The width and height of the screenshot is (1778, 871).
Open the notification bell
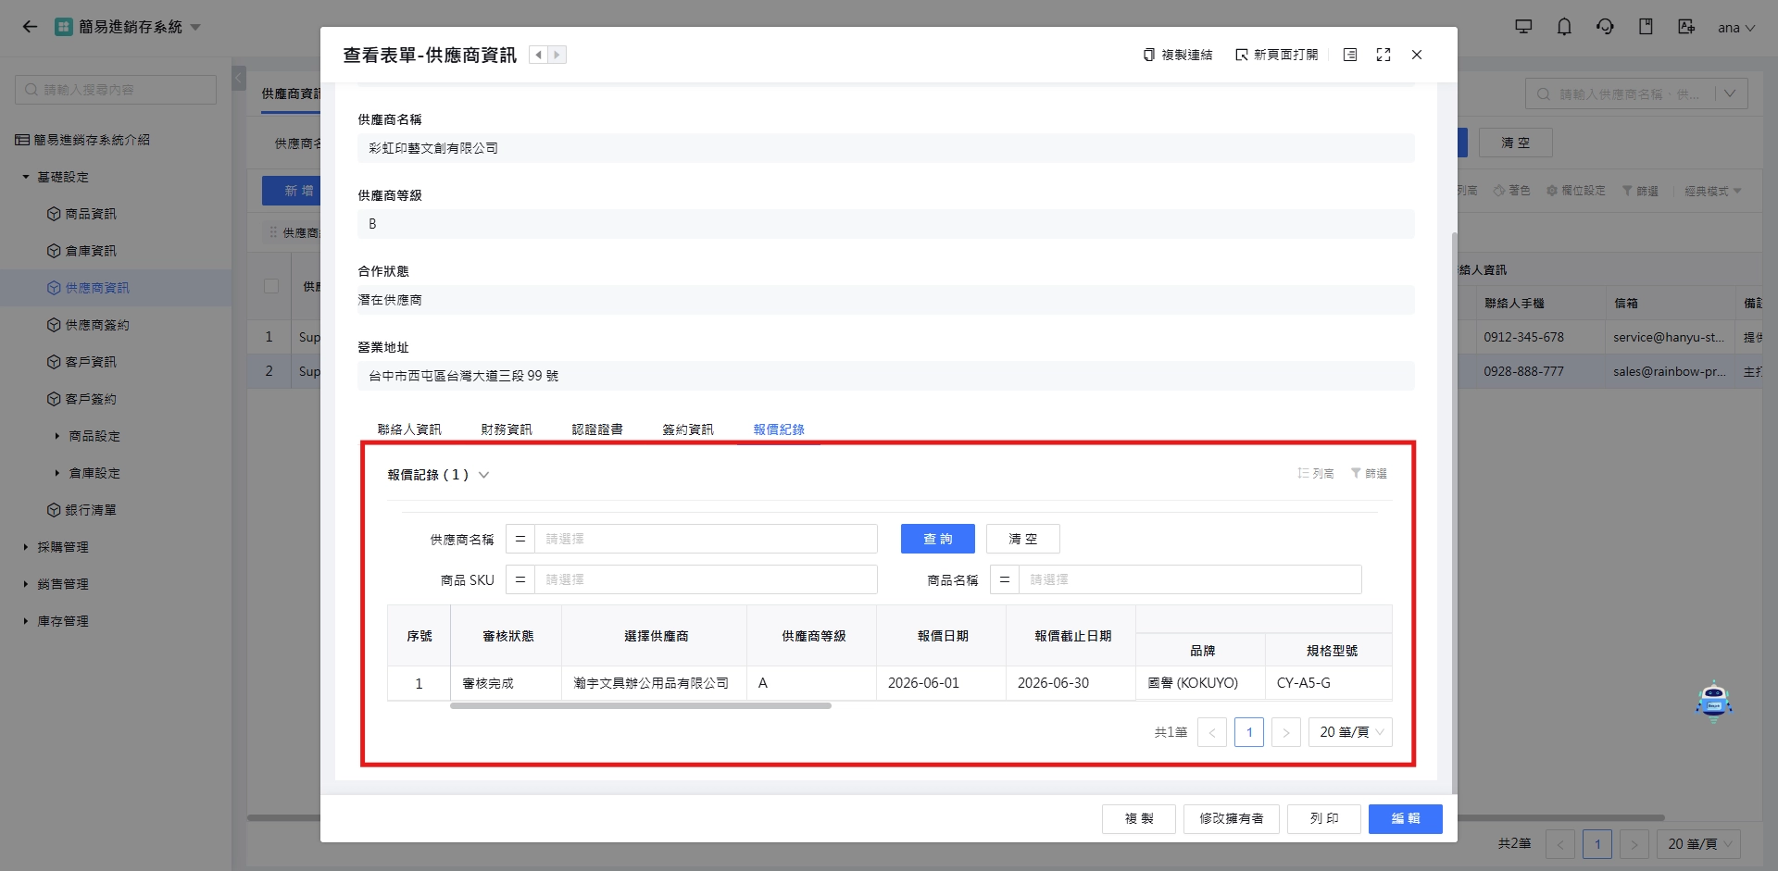click(1564, 27)
